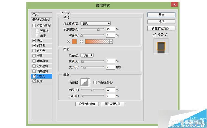Image resolution: width=207 pixels, height=128 pixels.
Task: Click the 取消 button
Action: (161, 22)
